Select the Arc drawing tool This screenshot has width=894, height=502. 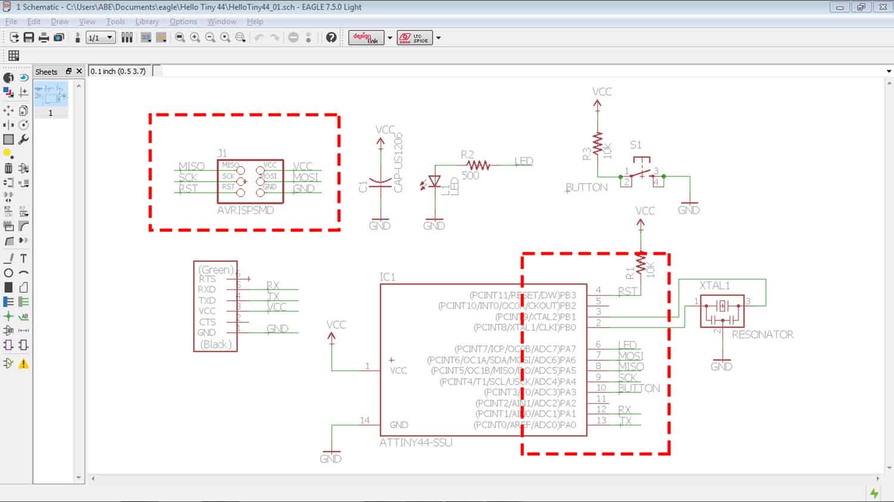(23, 273)
